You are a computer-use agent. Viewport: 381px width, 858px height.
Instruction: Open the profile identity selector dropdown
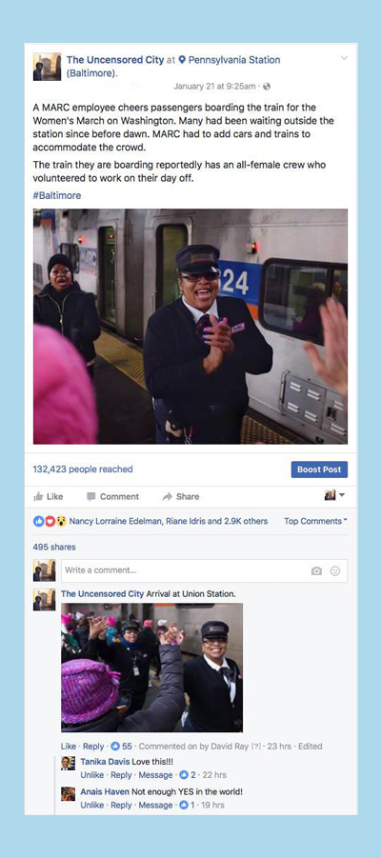pyautogui.click(x=334, y=495)
